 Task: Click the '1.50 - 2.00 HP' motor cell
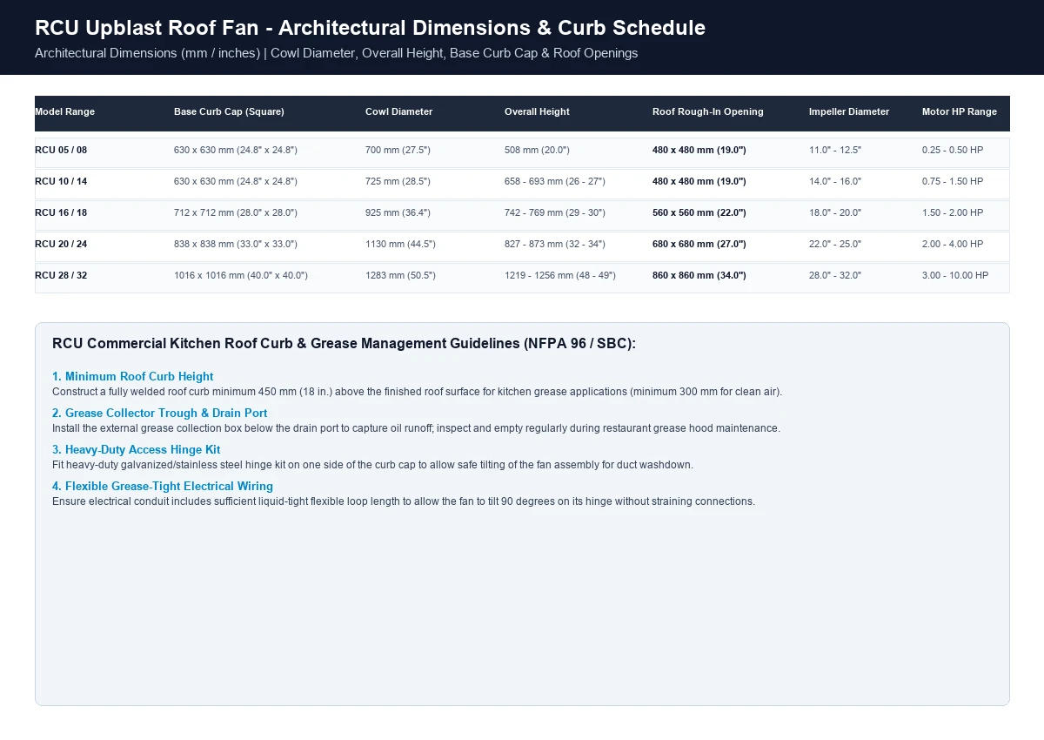pyautogui.click(x=953, y=212)
